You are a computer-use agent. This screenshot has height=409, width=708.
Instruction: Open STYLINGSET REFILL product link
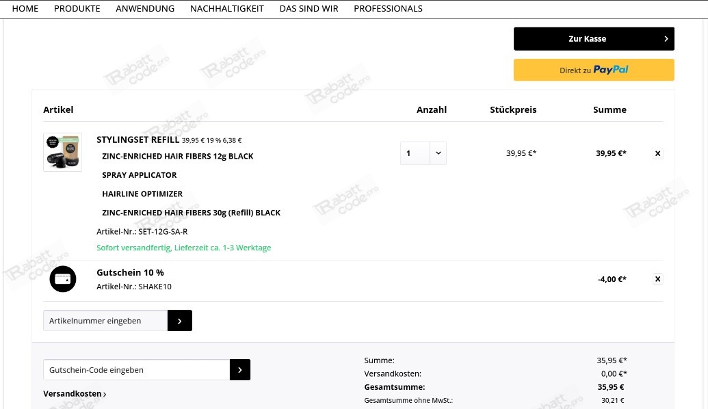pyautogui.click(x=138, y=140)
